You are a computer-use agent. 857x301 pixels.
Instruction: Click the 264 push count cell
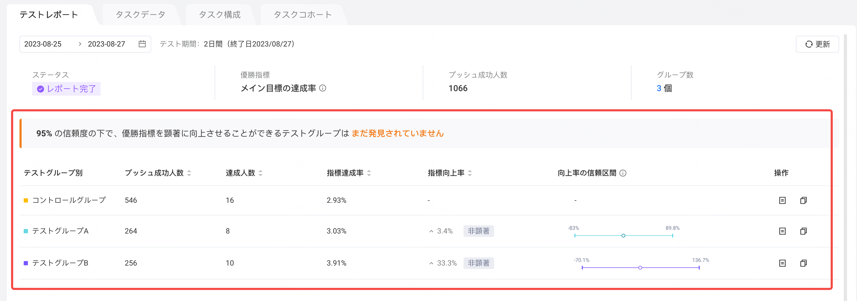tap(131, 231)
